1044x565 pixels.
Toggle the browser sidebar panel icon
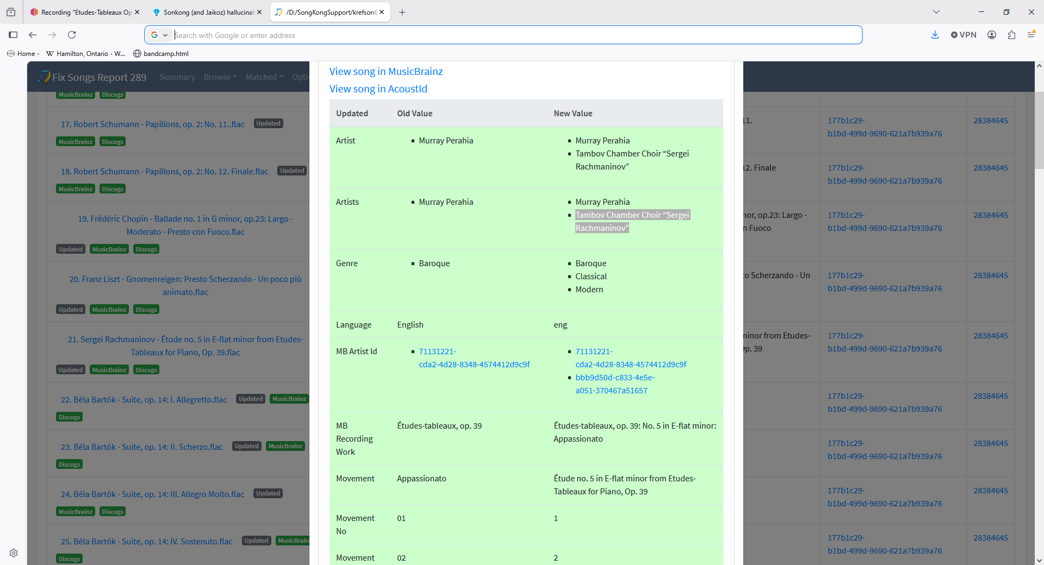[13, 35]
